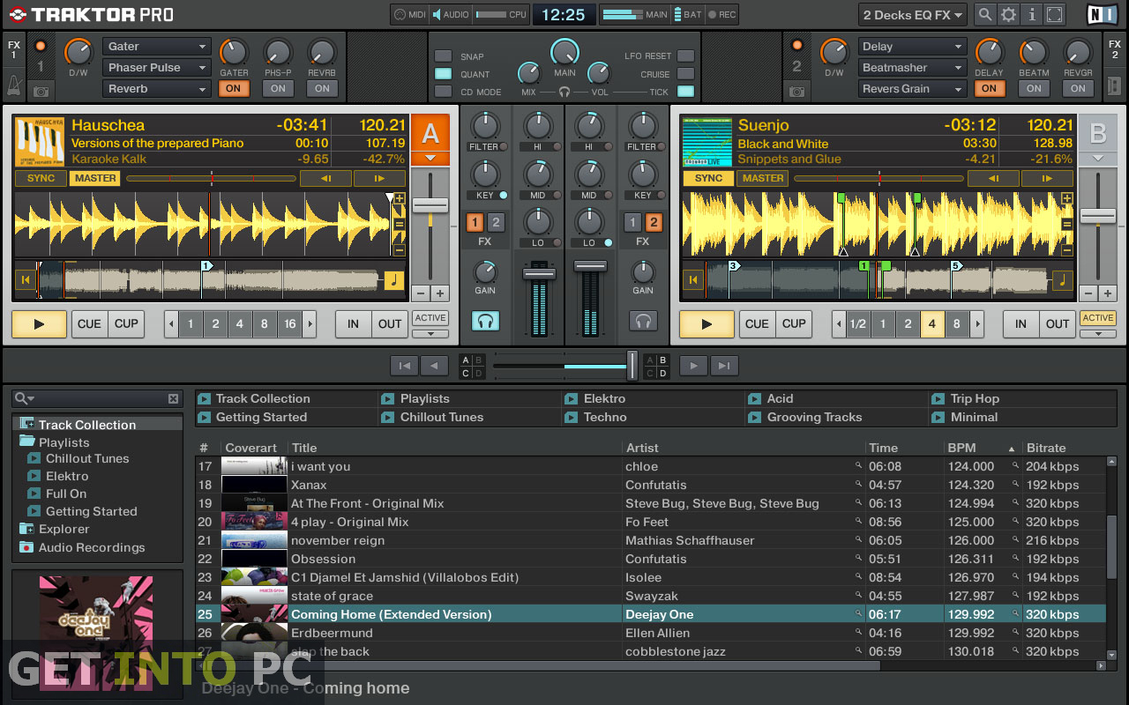
Task: Enable headphone cue for deck A
Action: [x=485, y=321]
